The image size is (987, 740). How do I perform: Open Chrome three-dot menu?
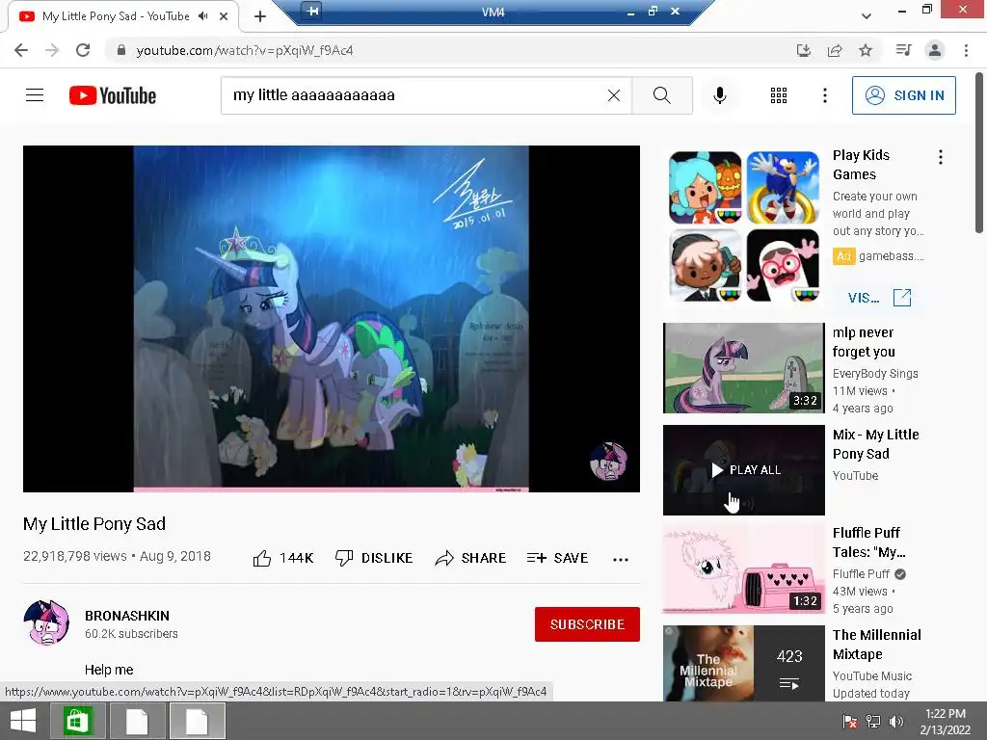tap(966, 50)
